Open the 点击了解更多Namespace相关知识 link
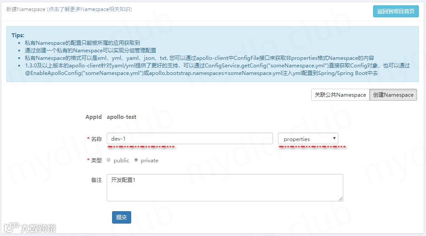Screen dimensions: 426x236 coord(90,9)
